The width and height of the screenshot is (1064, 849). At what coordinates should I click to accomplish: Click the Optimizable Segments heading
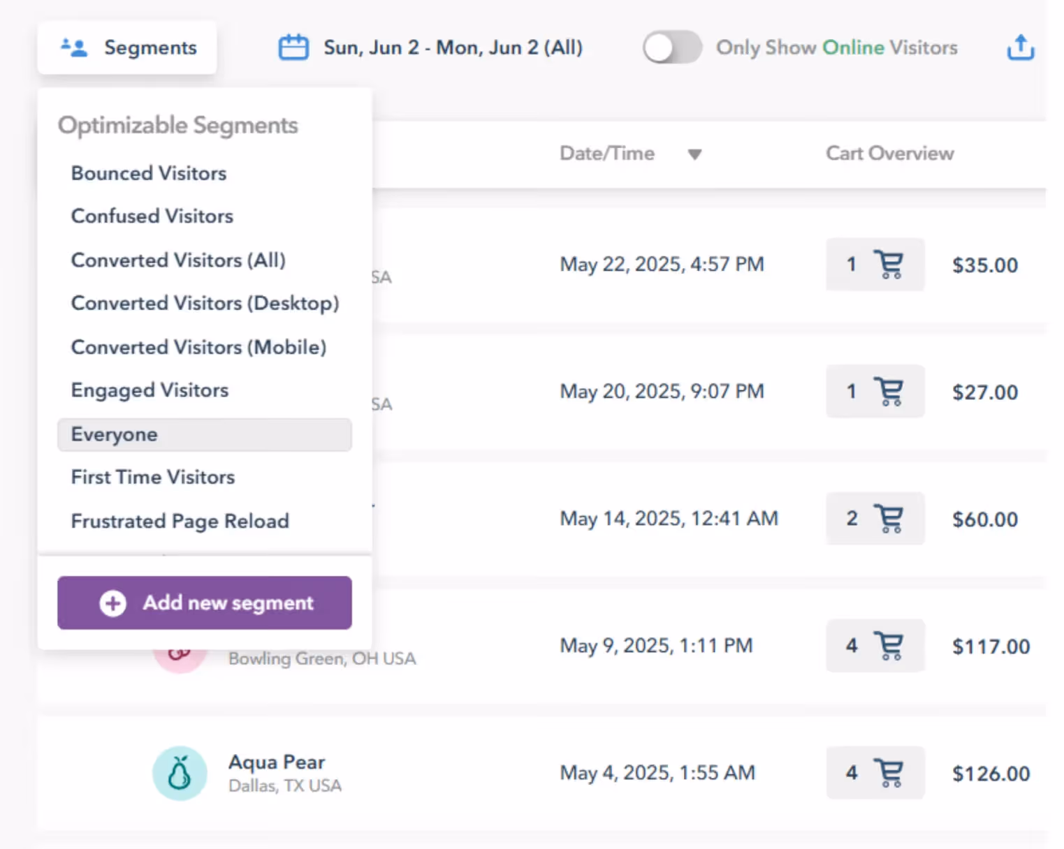point(177,126)
